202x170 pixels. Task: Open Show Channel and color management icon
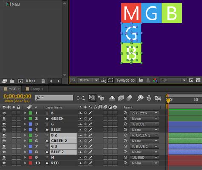(x=155, y=80)
